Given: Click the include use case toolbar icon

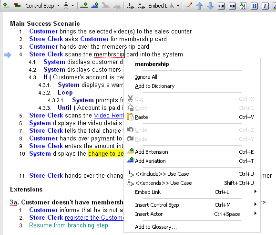Looking at the screenshot, I should coord(130,6).
